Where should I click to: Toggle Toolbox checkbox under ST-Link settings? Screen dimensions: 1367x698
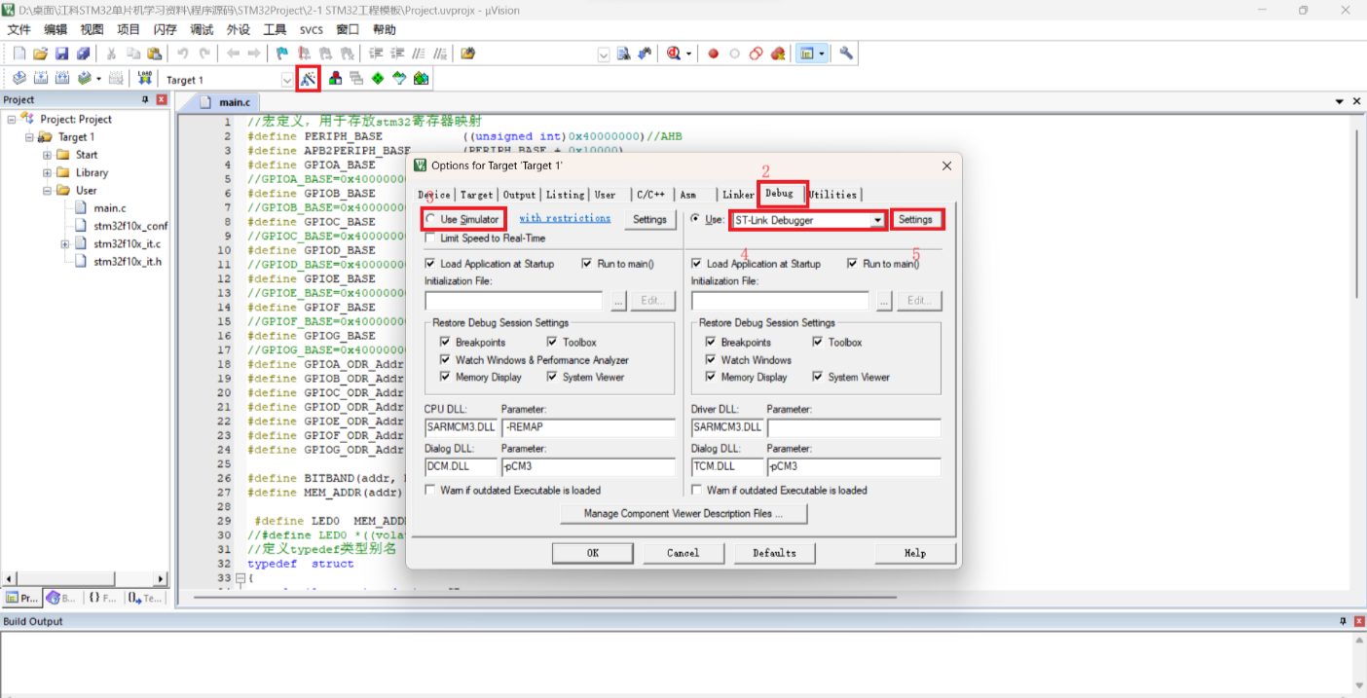pos(818,343)
